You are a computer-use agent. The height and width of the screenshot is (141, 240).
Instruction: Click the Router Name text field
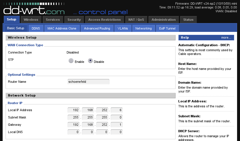(88, 82)
